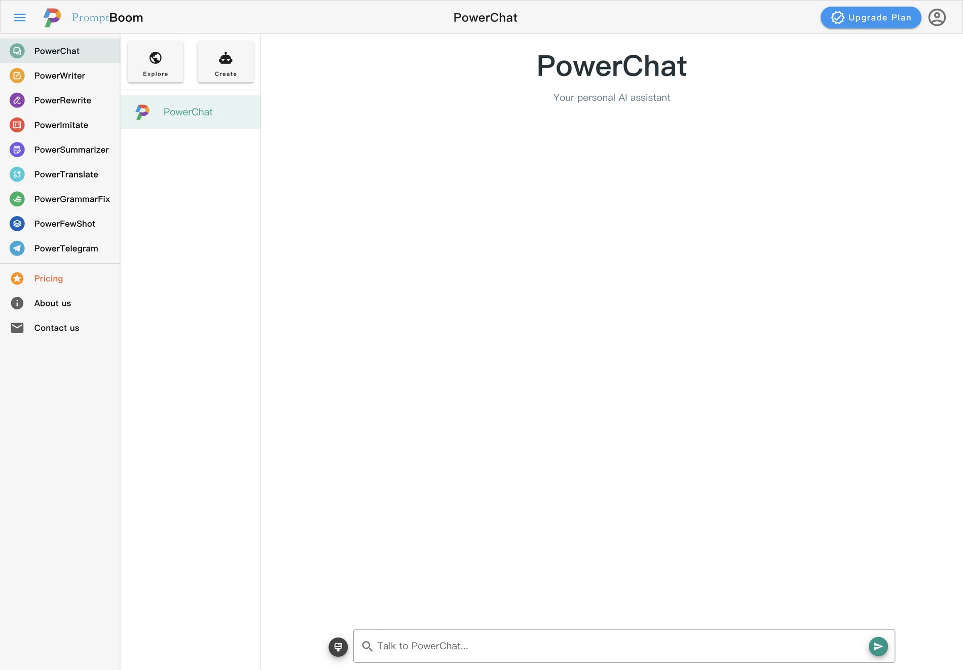
Task: Click the search magnifier icon in input
Action: 367,646
